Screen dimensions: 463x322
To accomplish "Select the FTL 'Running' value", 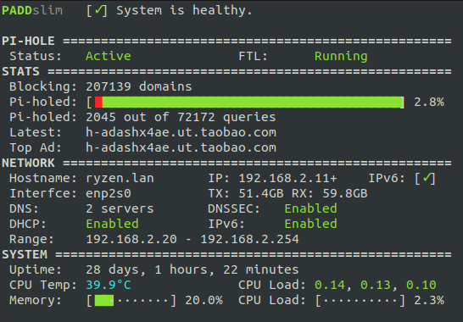I will coord(341,57).
